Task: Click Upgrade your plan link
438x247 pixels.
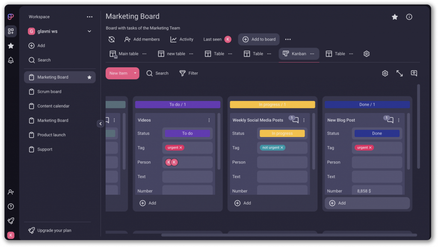Action: coord(54,230)
